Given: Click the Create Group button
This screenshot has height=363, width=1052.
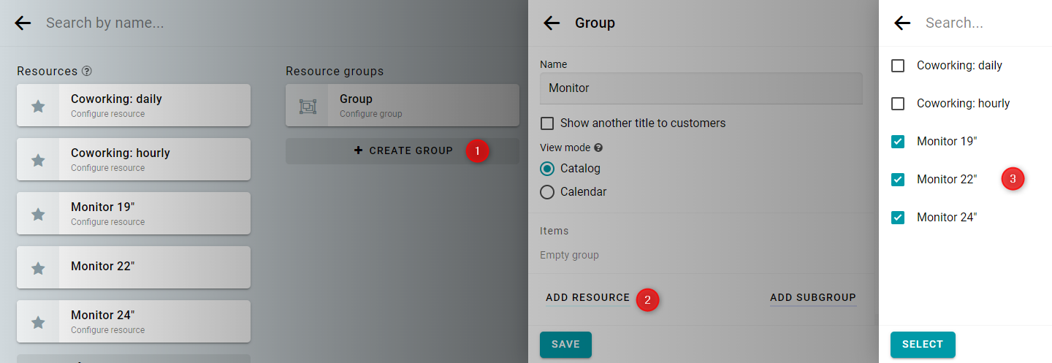Looking at the screenshot, I should 403,151.
